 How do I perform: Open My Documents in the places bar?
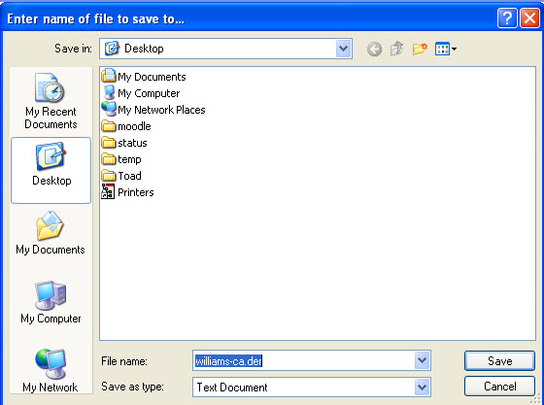(51, 233)
